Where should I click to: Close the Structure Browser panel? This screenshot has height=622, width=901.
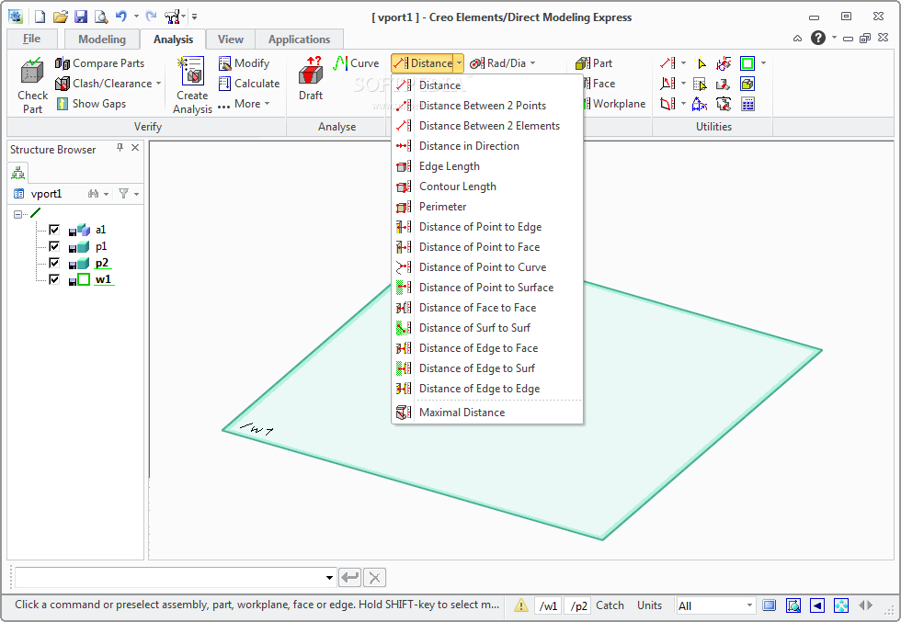click(135, 148)
